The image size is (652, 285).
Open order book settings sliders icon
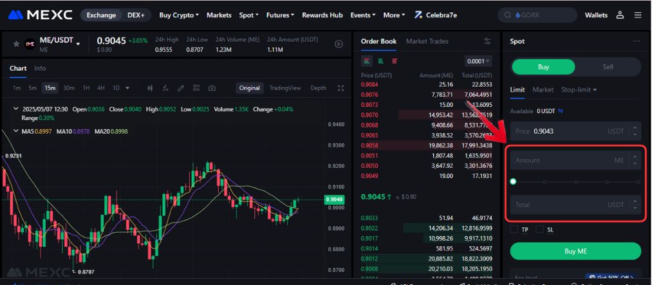click(487, 41)
